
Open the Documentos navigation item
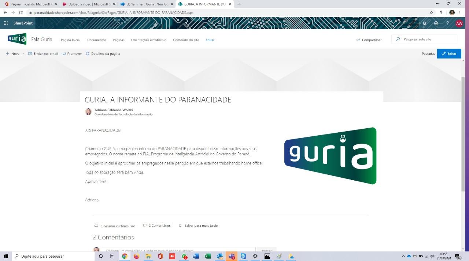coord(97,40)
